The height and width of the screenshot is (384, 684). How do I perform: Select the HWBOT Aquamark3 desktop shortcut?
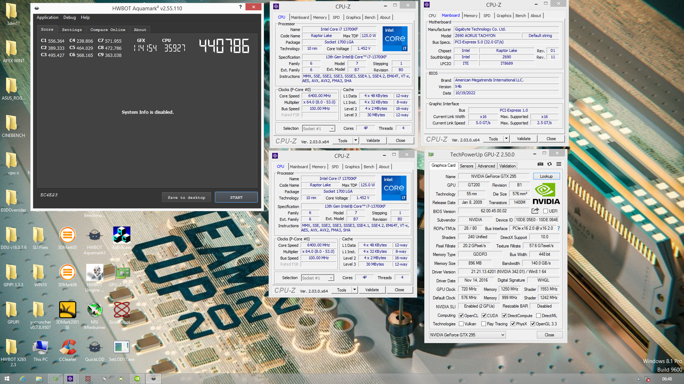click(94, 241)
